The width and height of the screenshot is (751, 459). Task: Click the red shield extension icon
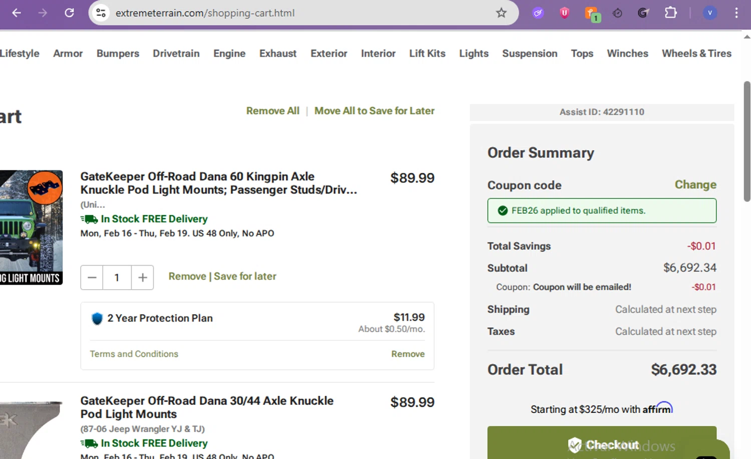pos(564,13)
